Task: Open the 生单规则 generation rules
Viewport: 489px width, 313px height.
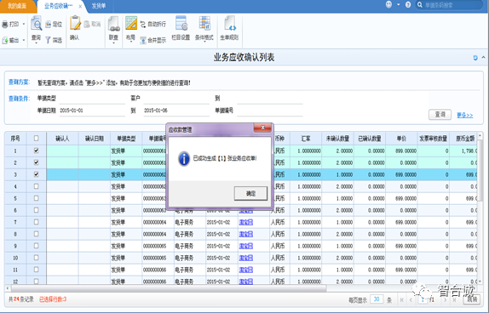Action: (x=230, y=23)
